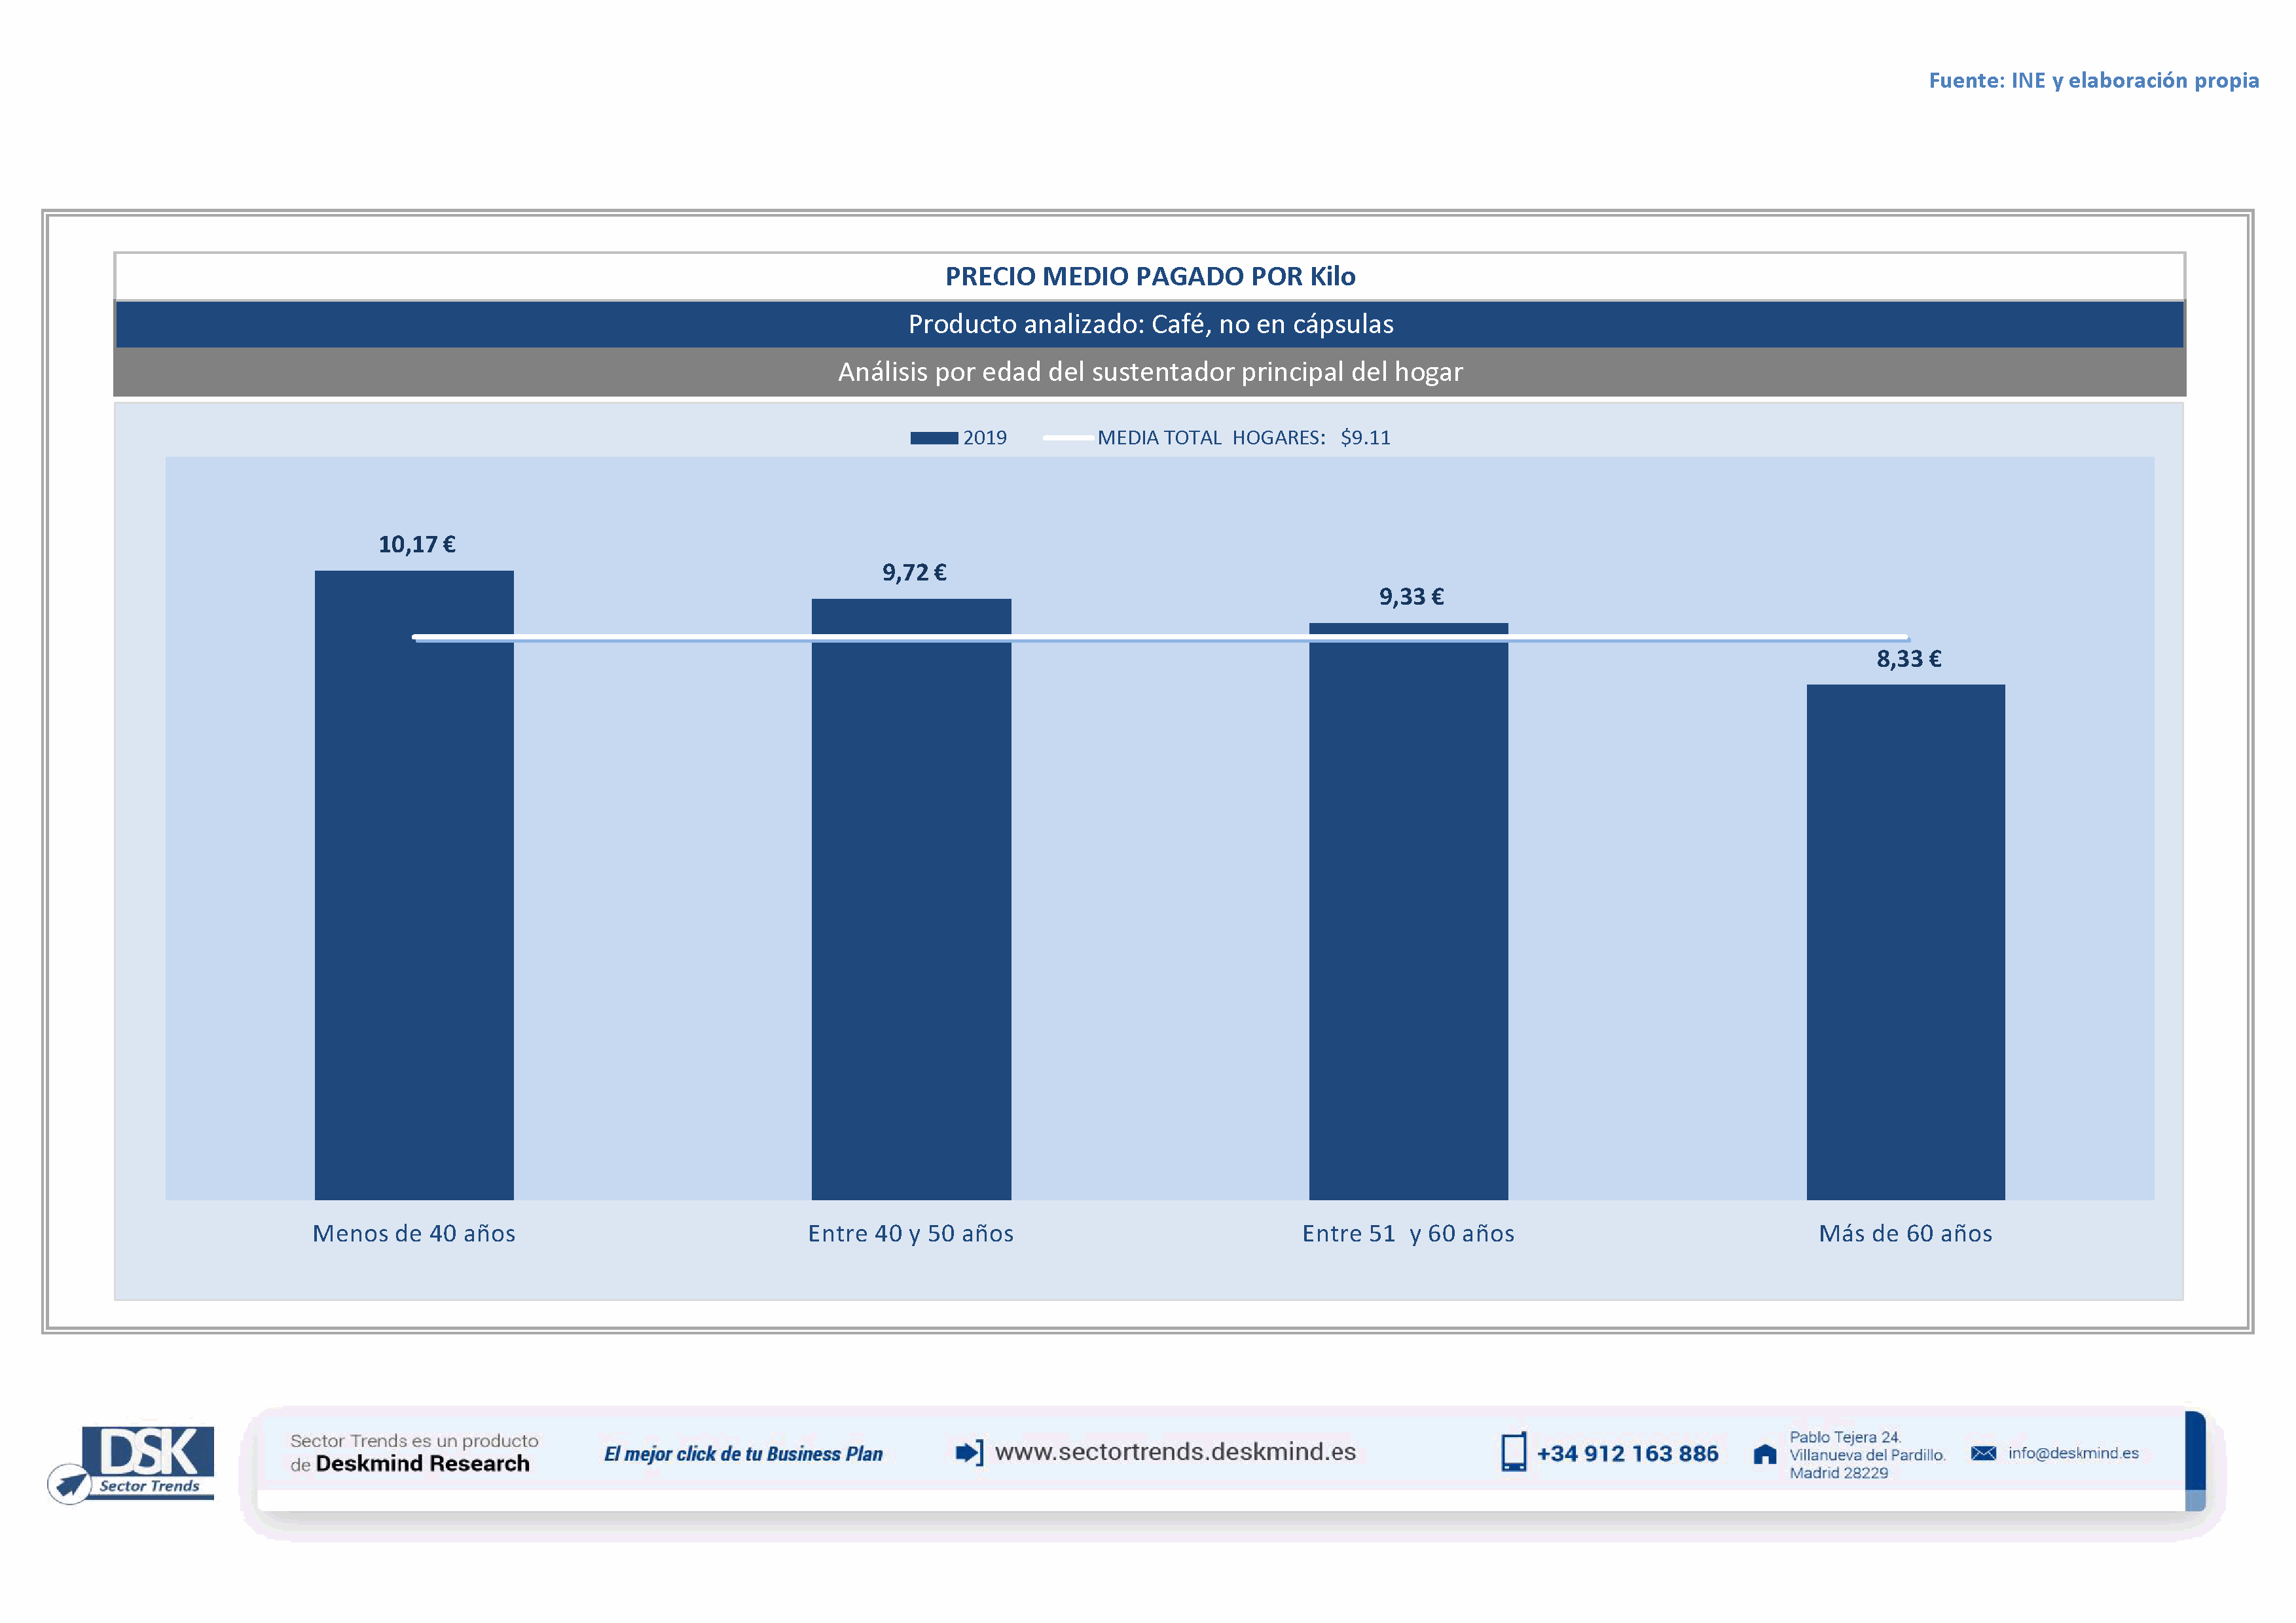Click the PRECIO MEDIO PAGADO POR Kilo title
Viewport: 2296px width, 1623px height.
1150,277
